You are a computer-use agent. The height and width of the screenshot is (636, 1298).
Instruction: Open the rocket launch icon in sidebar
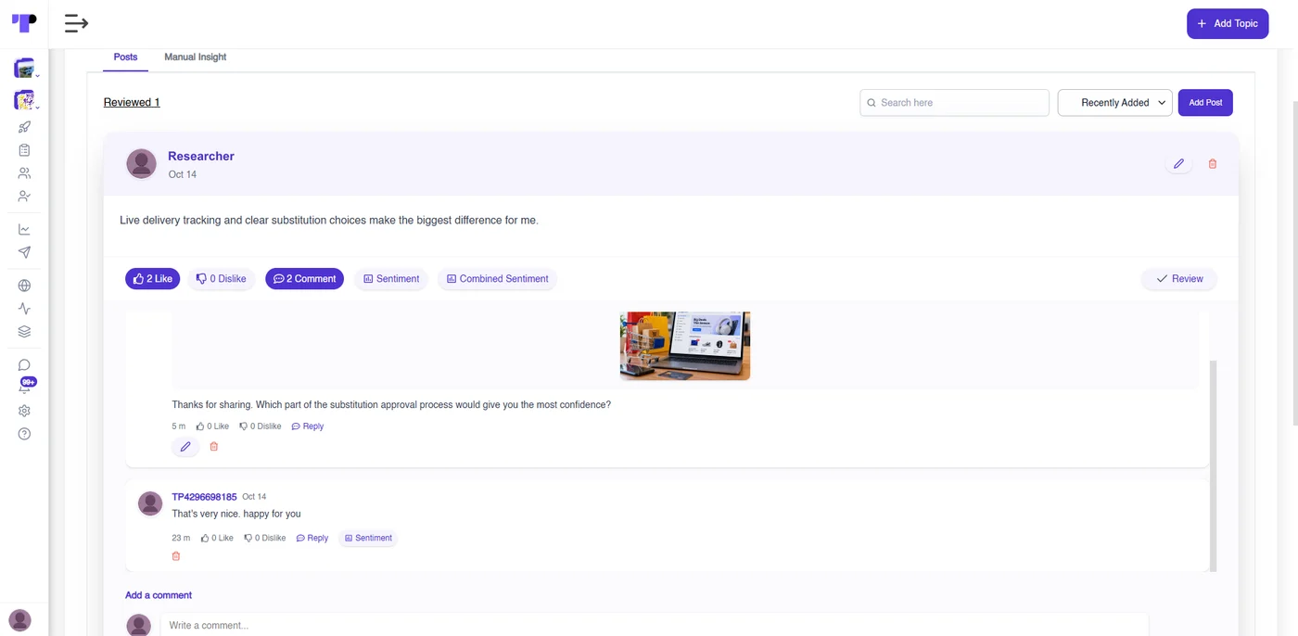tap(24, 127)
